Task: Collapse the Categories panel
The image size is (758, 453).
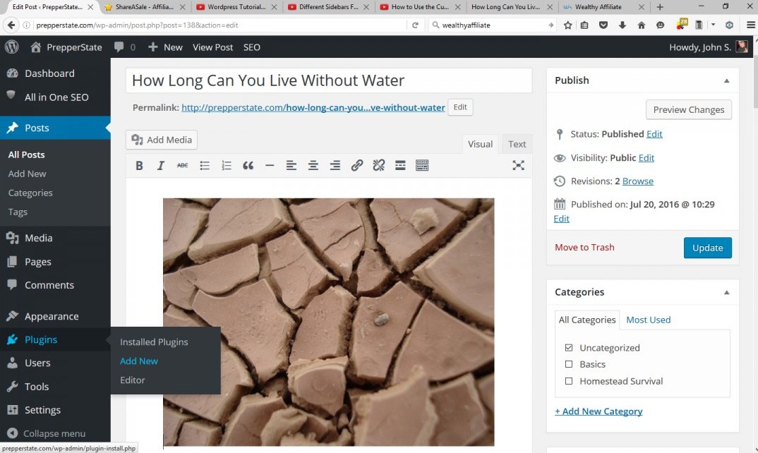Action: pyautogui.click(x=726, y=293)
